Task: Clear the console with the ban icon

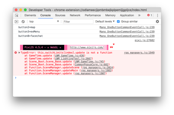Action: (x=23, y=22)
